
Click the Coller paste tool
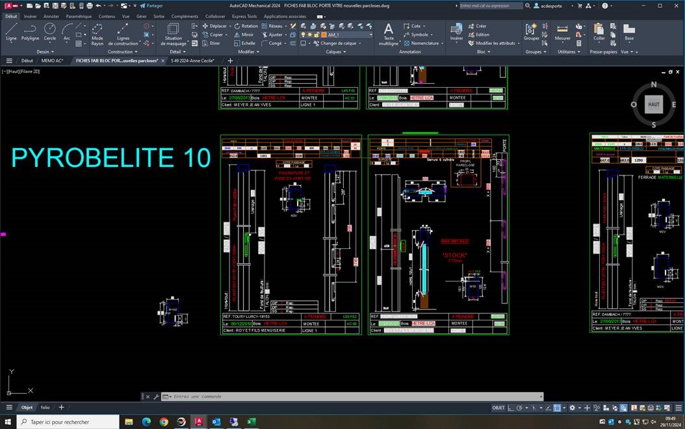[x=599, y=32]
